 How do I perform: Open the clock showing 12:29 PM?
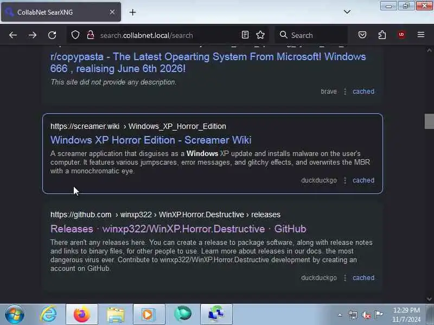coord(406,315)
